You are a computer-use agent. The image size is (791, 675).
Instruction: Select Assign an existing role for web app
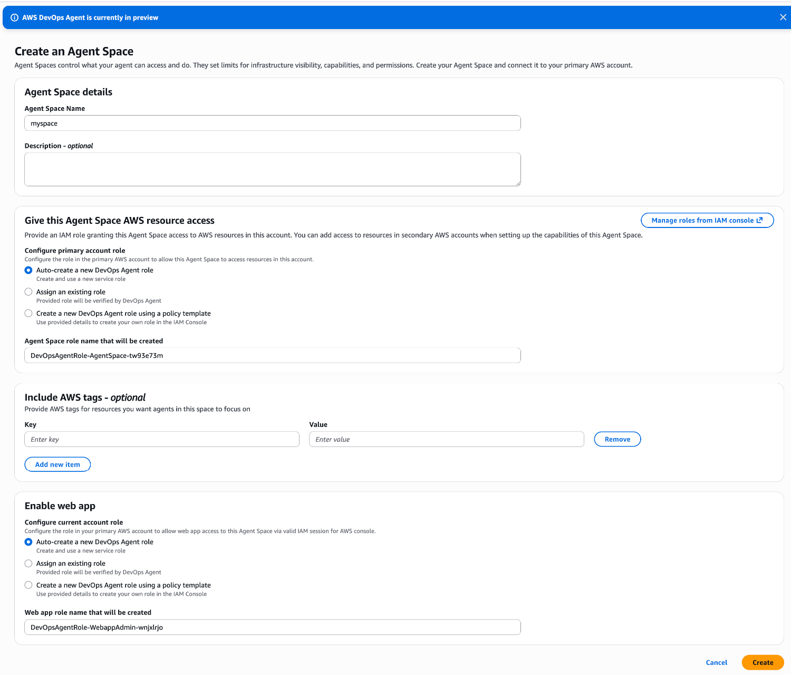point(28,564)
